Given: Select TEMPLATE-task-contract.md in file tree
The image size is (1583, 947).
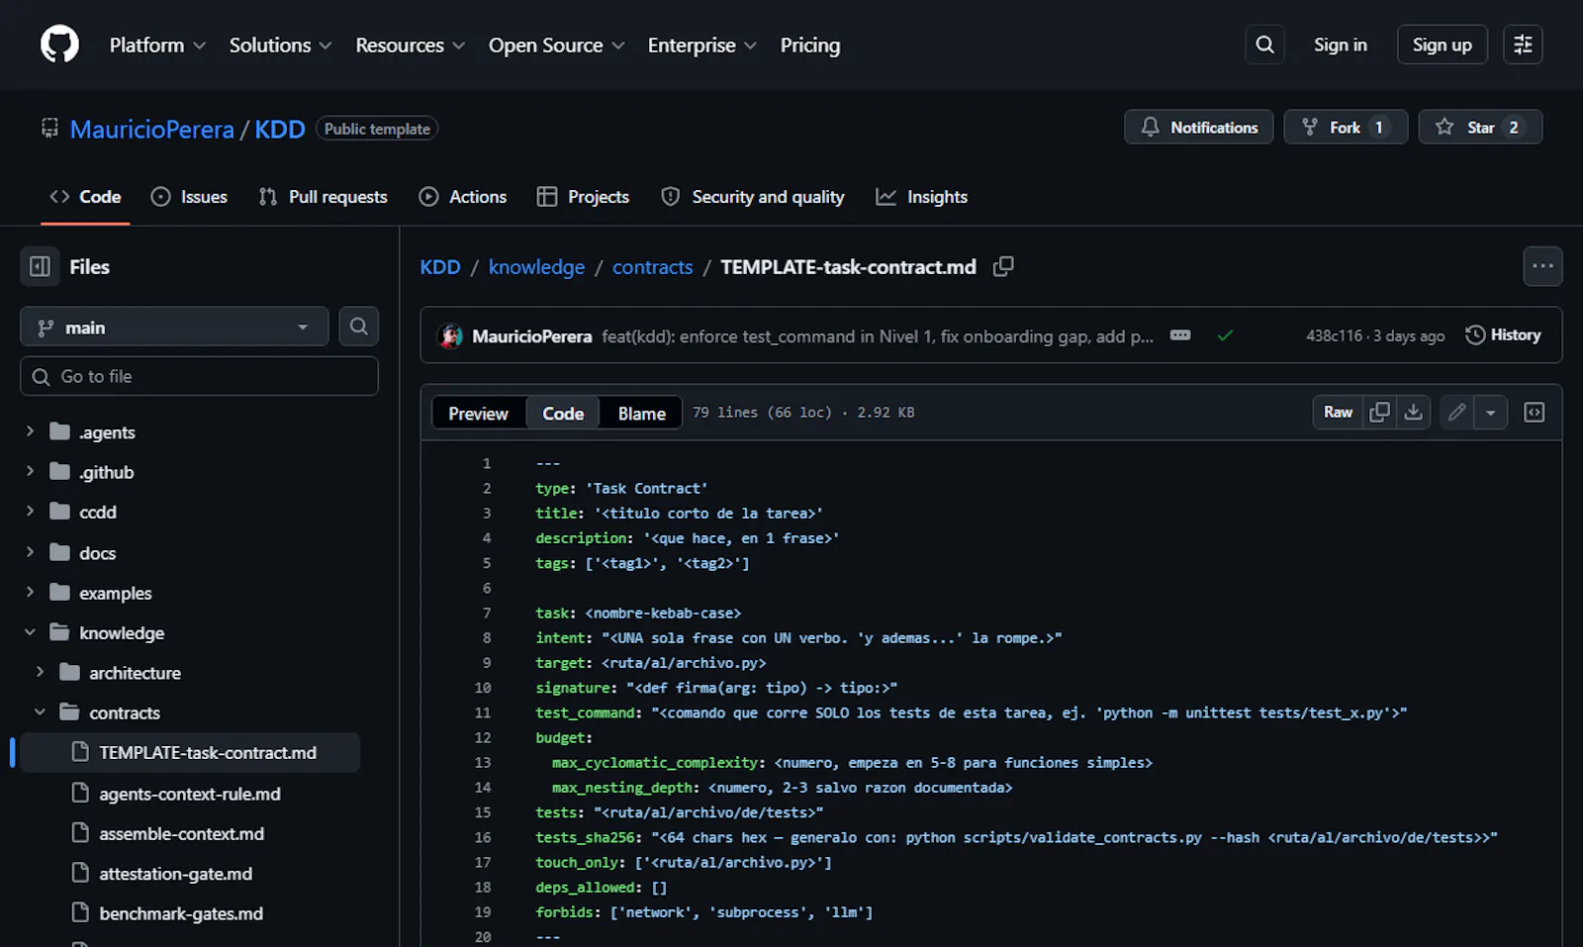Looking at the screenshot, I should [190, 753].
